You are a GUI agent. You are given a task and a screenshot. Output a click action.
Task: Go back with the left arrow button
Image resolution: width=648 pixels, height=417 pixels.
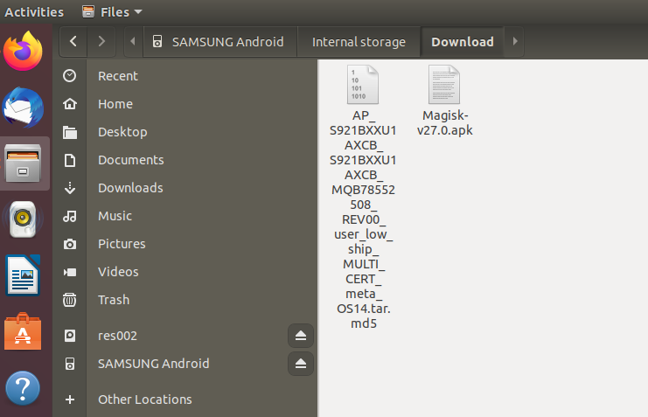pyautogui.click(x=73, y=41)
